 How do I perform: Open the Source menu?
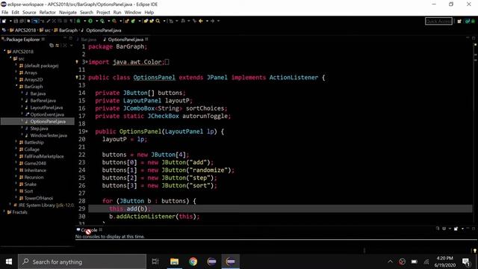click(x=29, y=13)
